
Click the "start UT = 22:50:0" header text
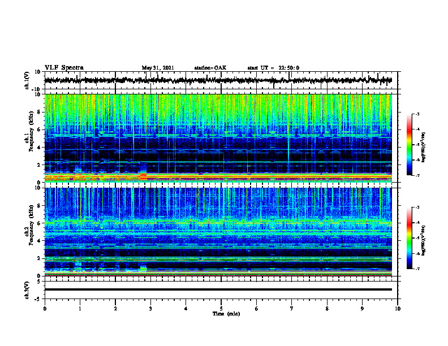coord(273,68)
